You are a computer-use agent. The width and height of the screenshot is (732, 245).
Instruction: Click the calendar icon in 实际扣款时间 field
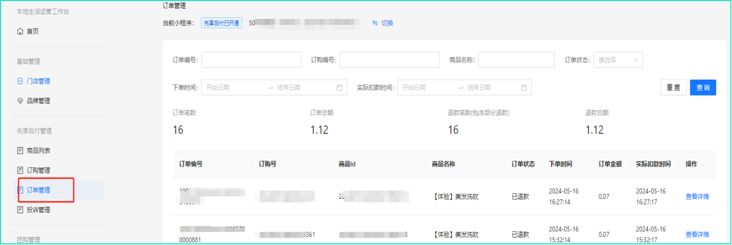[524, 88]
